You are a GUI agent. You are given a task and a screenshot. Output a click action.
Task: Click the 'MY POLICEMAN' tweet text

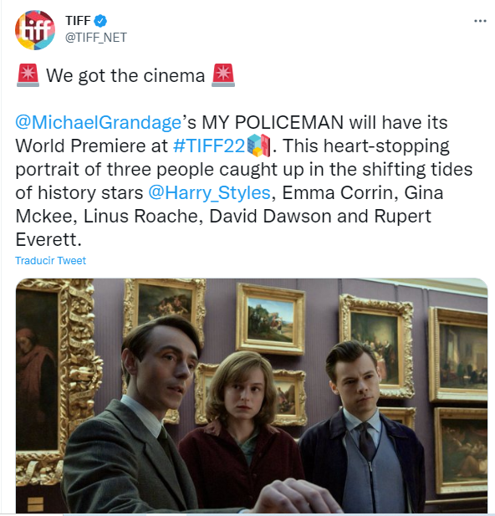point(273,122)
